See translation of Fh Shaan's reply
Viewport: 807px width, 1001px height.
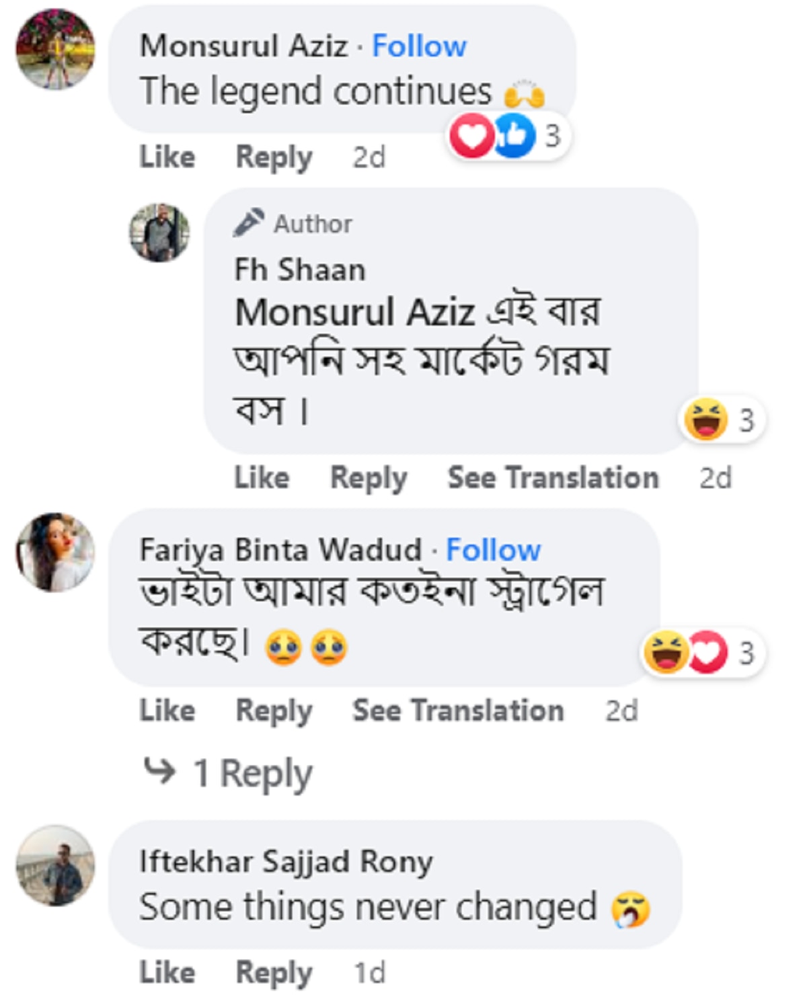[x=553, y=478]
